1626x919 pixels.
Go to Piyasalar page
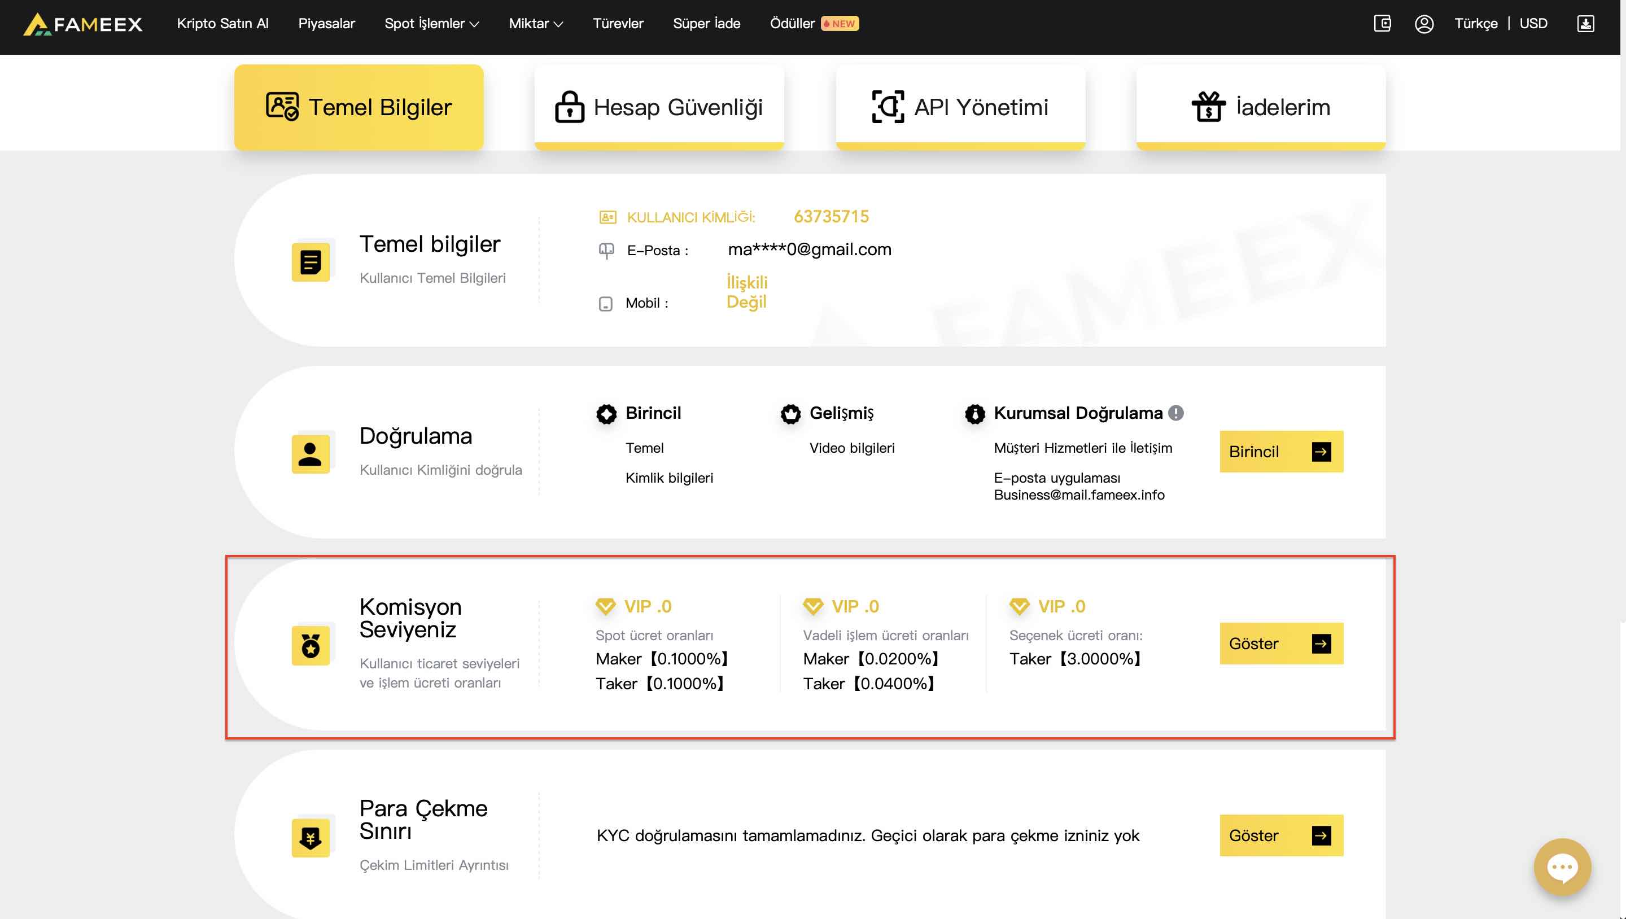coord(326,24)
